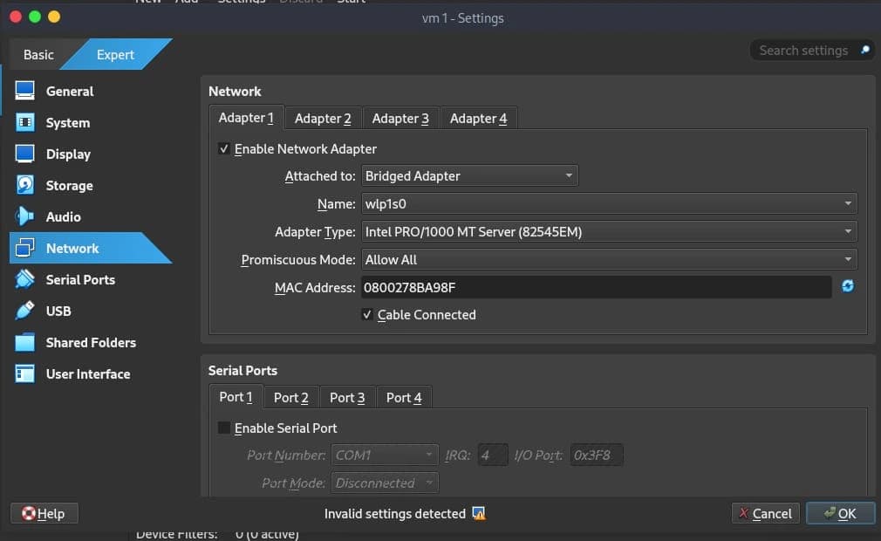The image size is (881, 541).
Task: Click the USB plug icon
Action: [x=25, y=312]
